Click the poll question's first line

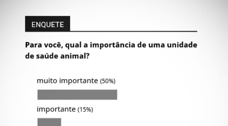[x=111, y=45]
